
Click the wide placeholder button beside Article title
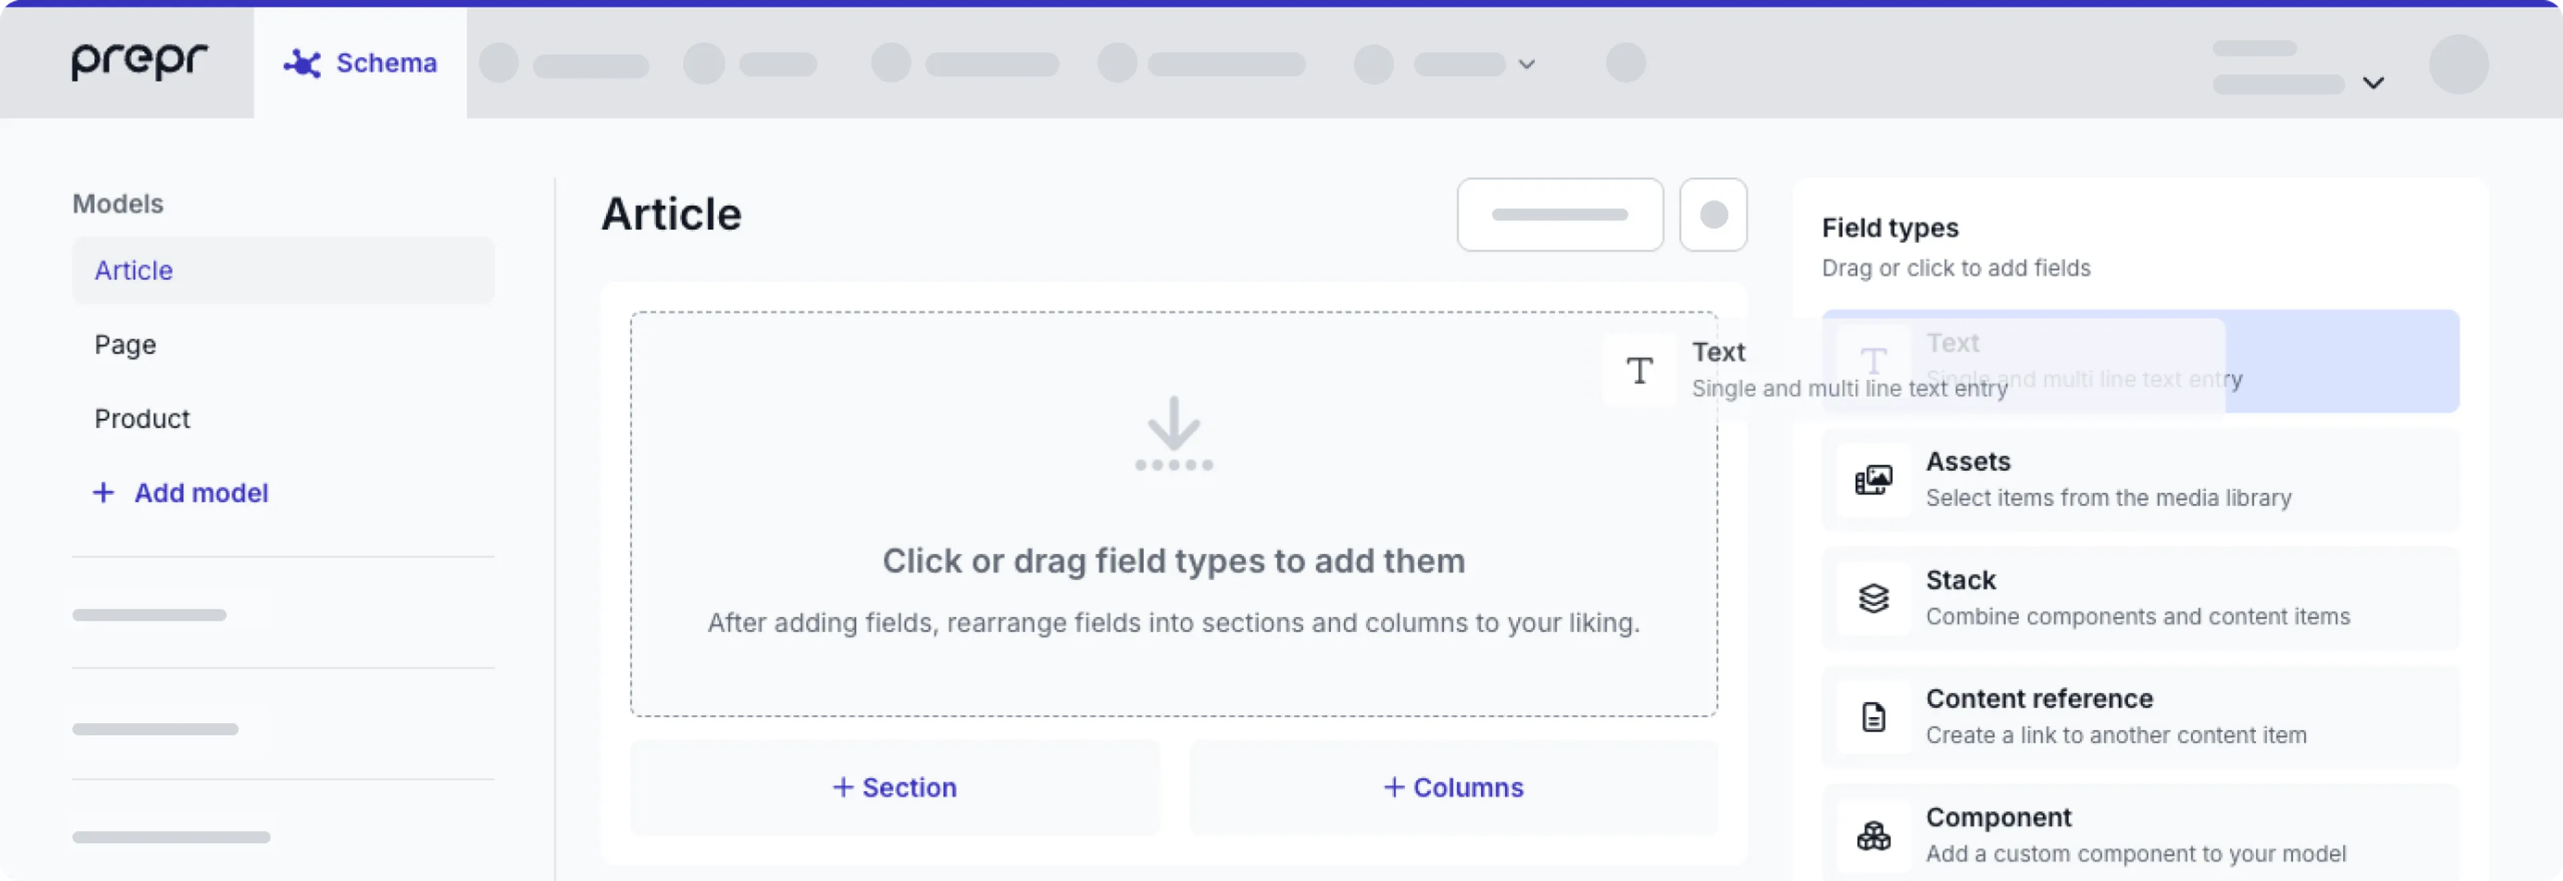point(1560,215)
